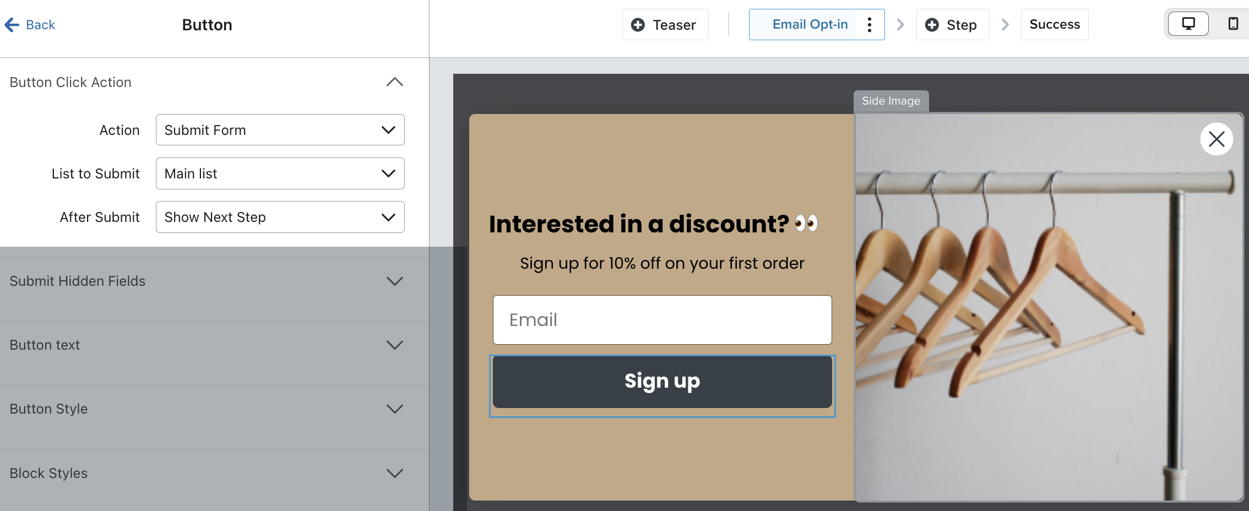Close the popup in the preview
The width and height of the screenshot is (1249, 511).
(x=1217, y=139)
